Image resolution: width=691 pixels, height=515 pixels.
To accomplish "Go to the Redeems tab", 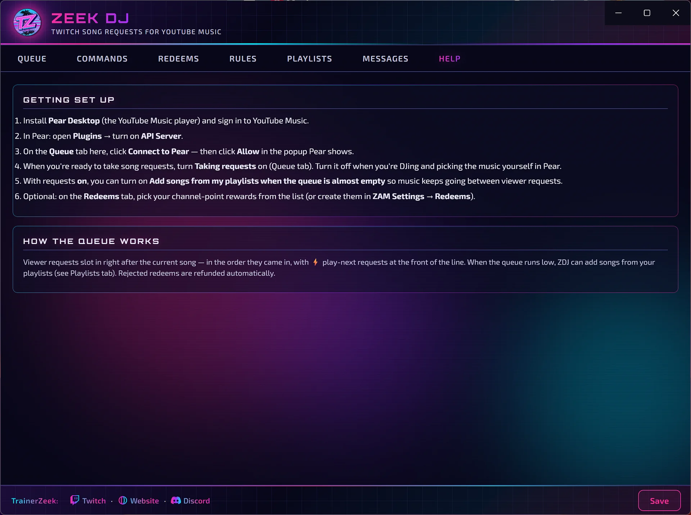I will (x=179, y=59).
